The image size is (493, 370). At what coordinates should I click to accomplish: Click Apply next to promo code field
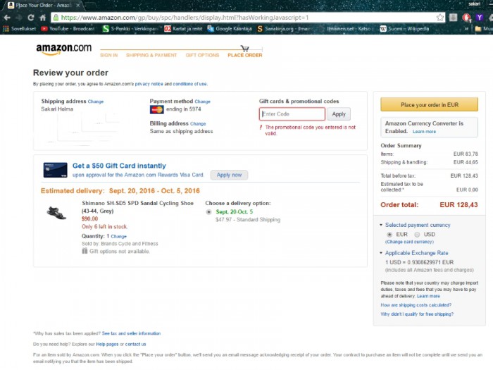(339, 114)
